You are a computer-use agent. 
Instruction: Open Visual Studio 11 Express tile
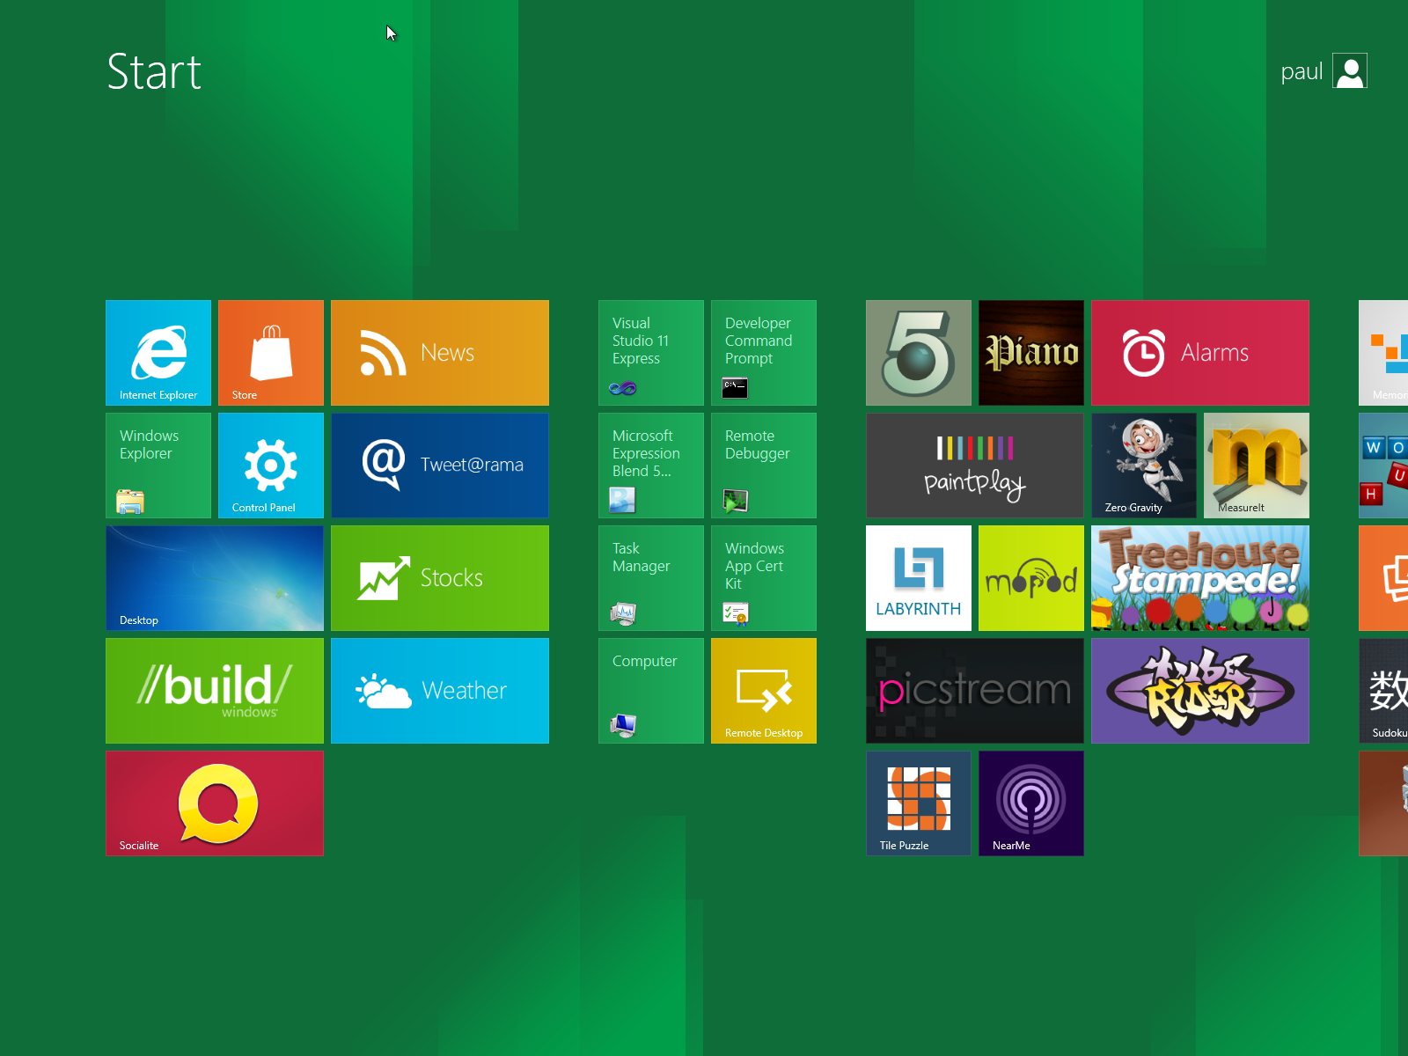pos(651,353)
